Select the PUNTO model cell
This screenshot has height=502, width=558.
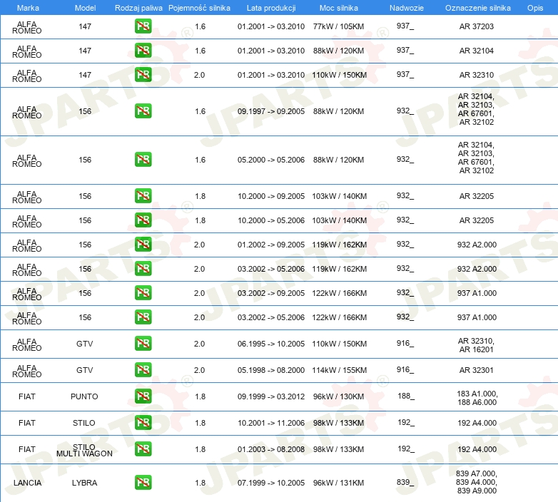point(84,396)
